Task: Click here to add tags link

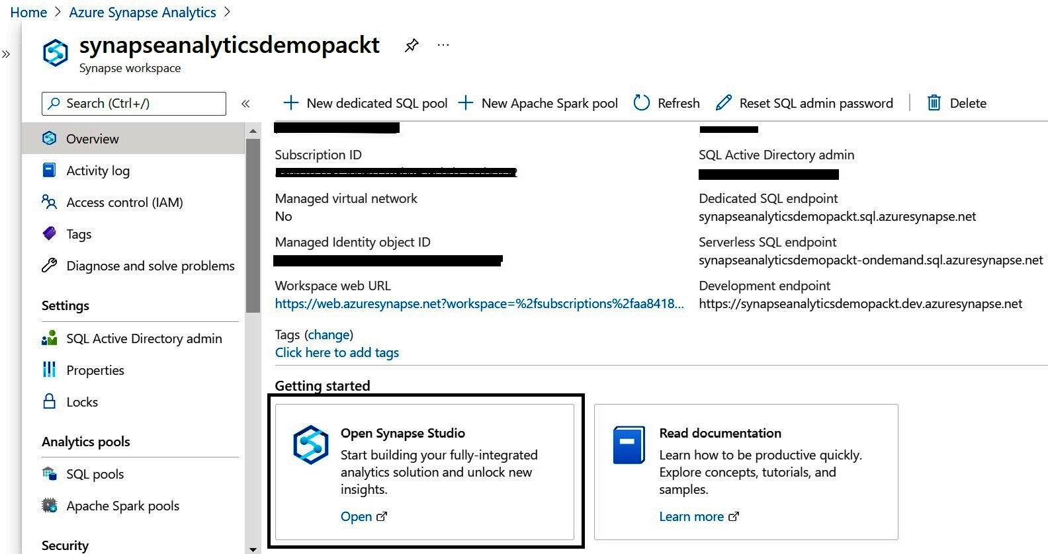Action: click(337, 352)
